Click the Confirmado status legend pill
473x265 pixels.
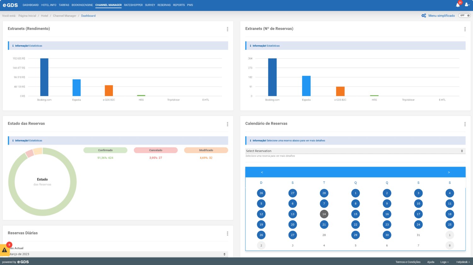105,150
